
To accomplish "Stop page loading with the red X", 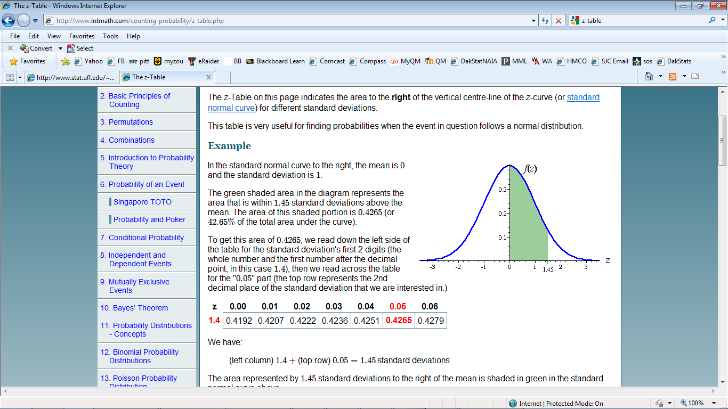I will pyautogui.click(x=557, y=20).
